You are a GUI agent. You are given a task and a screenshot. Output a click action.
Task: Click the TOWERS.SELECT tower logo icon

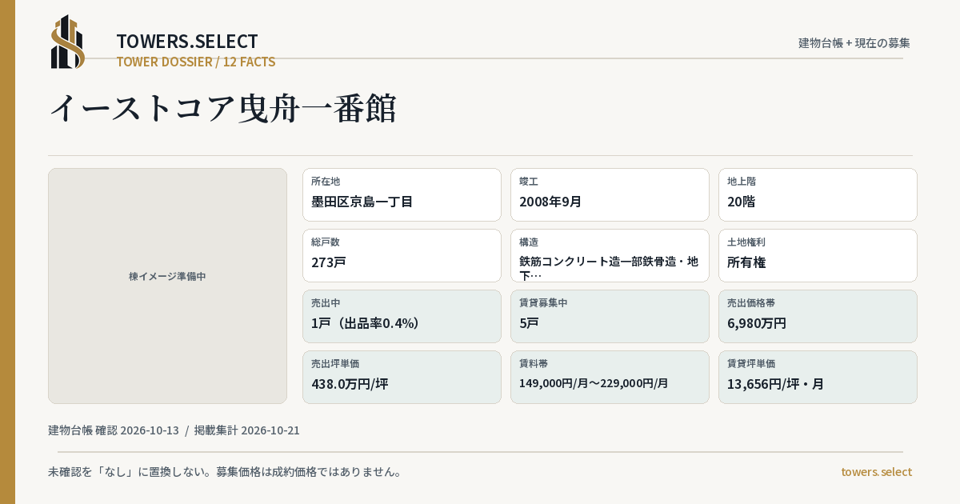coord(68,42)
